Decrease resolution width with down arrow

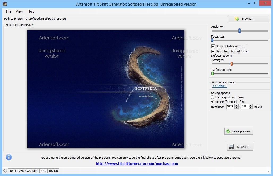tap(236, 108)
